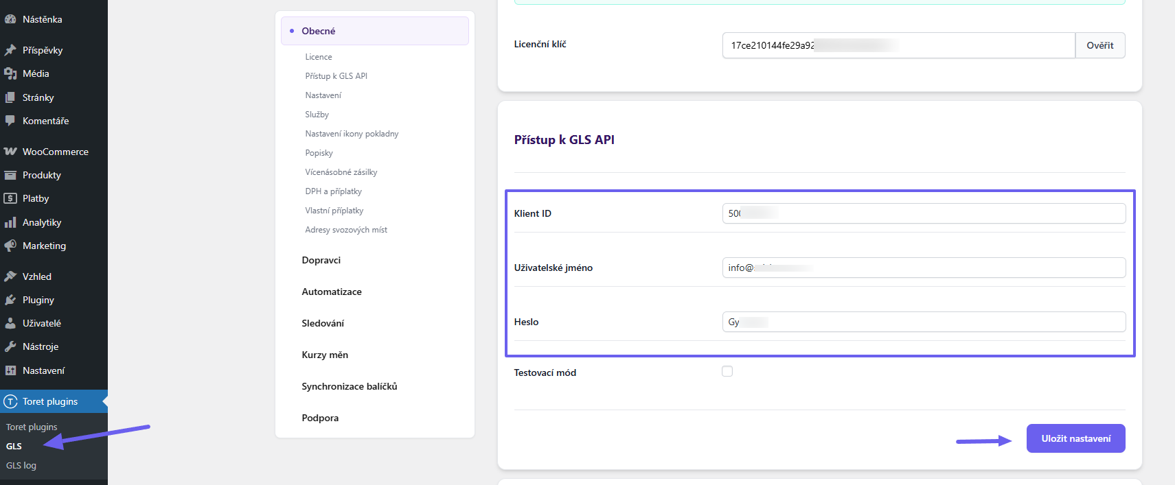The height and width of the screenshot is (485, 1175).
Task: Go to Přístup k GLS API subsection
Action: pyautogui.click(x=336, y=76)
